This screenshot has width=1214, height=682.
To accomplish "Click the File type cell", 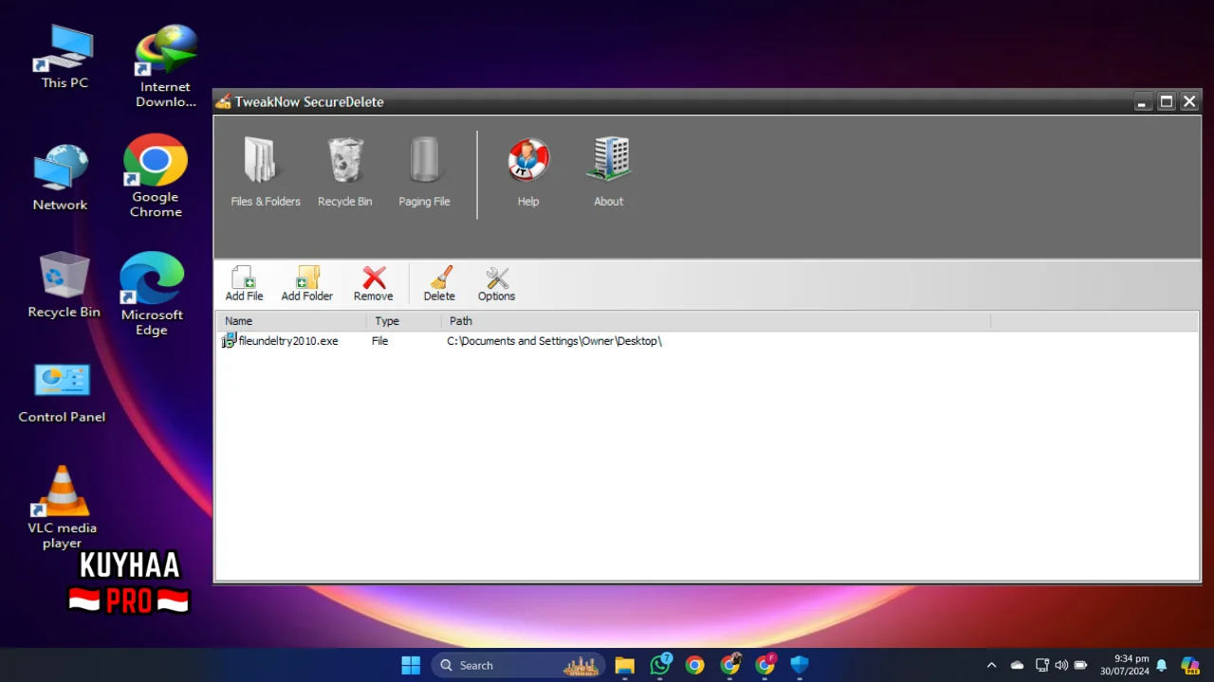I will [380, 341].
